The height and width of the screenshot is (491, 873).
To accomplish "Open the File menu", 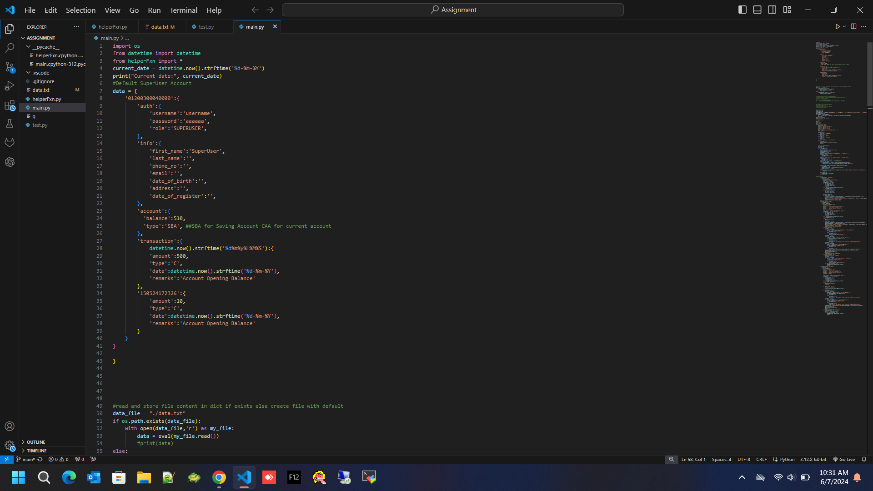I will tap(30, 10).
